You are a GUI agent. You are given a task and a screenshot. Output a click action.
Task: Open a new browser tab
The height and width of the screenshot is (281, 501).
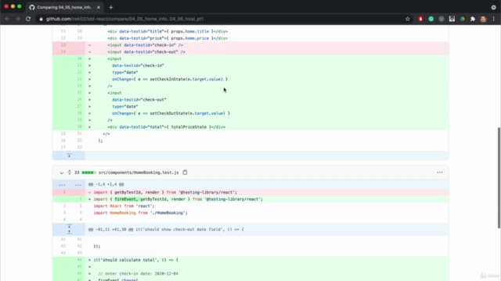[x=111, y=7]
